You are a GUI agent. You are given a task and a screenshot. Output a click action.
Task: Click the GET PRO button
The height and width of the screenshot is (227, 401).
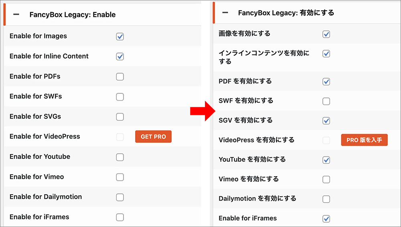(x=153, y=137)
